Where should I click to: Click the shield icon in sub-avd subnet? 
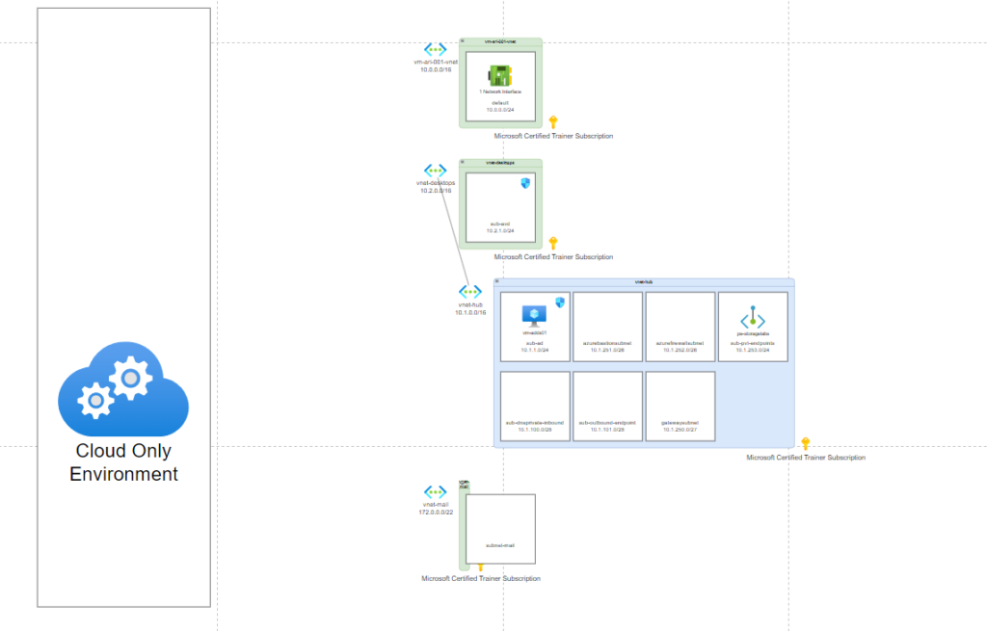click(x=526, y=183)
